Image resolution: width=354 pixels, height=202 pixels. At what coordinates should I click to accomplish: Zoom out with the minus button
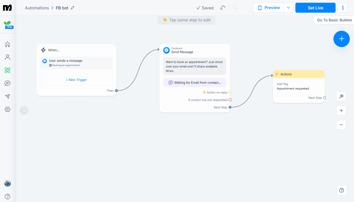coord(341,125)
